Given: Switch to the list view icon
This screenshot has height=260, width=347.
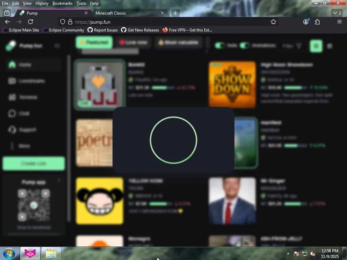Looking at the screenshot, I should pos(330,46).
